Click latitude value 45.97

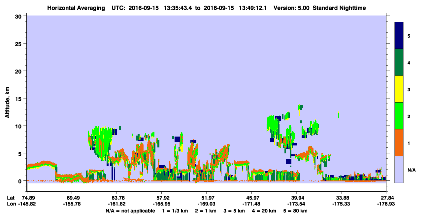tap(251, 198)
